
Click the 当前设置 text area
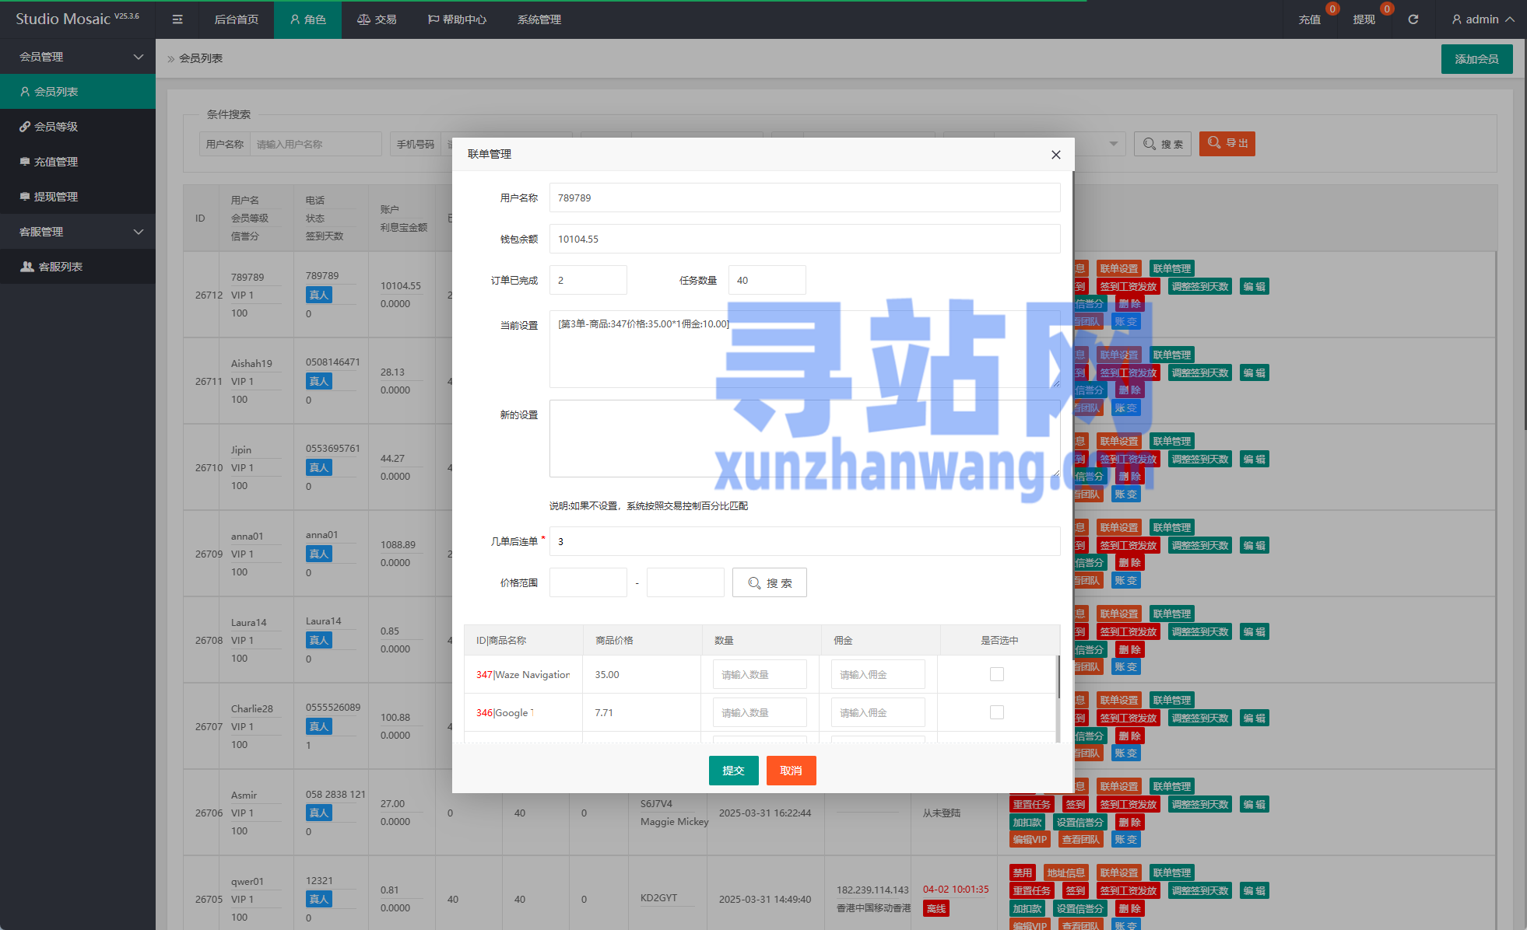[x=805, y=348]
